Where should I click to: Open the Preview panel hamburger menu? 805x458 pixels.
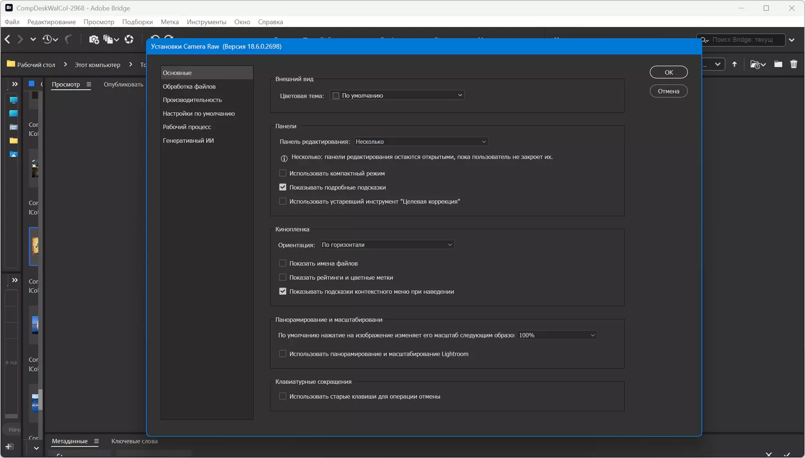(89, 84)
